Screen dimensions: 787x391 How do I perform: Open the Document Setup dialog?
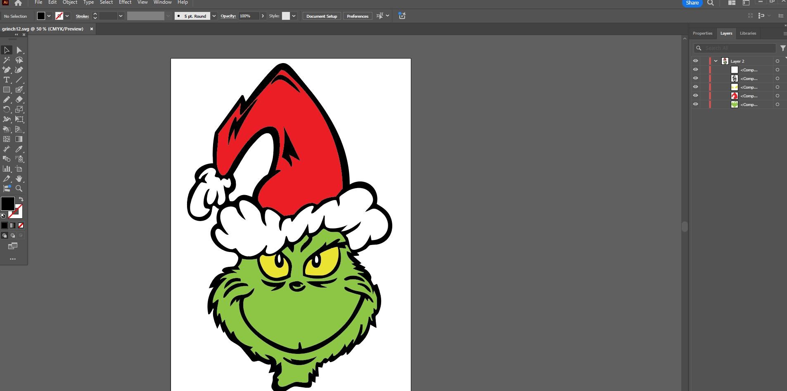click(x=321, y=16)
